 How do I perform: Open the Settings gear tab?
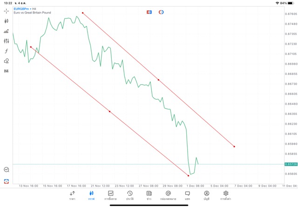pyautogui.click(x=226, y=195)
